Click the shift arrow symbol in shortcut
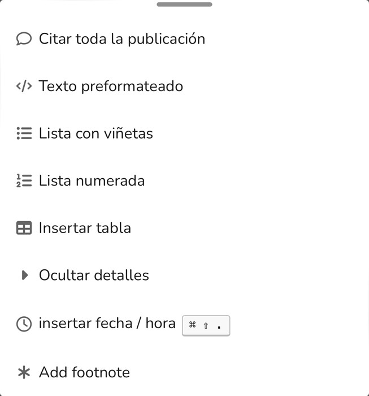 [x=206, y=325]
